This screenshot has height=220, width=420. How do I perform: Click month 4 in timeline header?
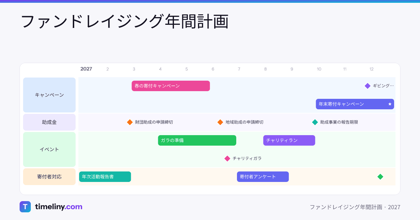(160, 69)
